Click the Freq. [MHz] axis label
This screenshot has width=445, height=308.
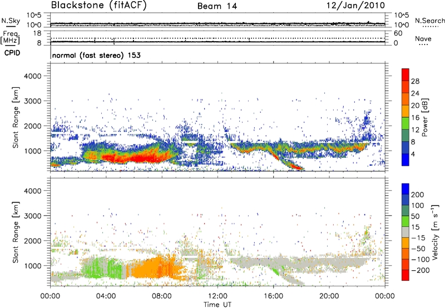coord(10,38)
